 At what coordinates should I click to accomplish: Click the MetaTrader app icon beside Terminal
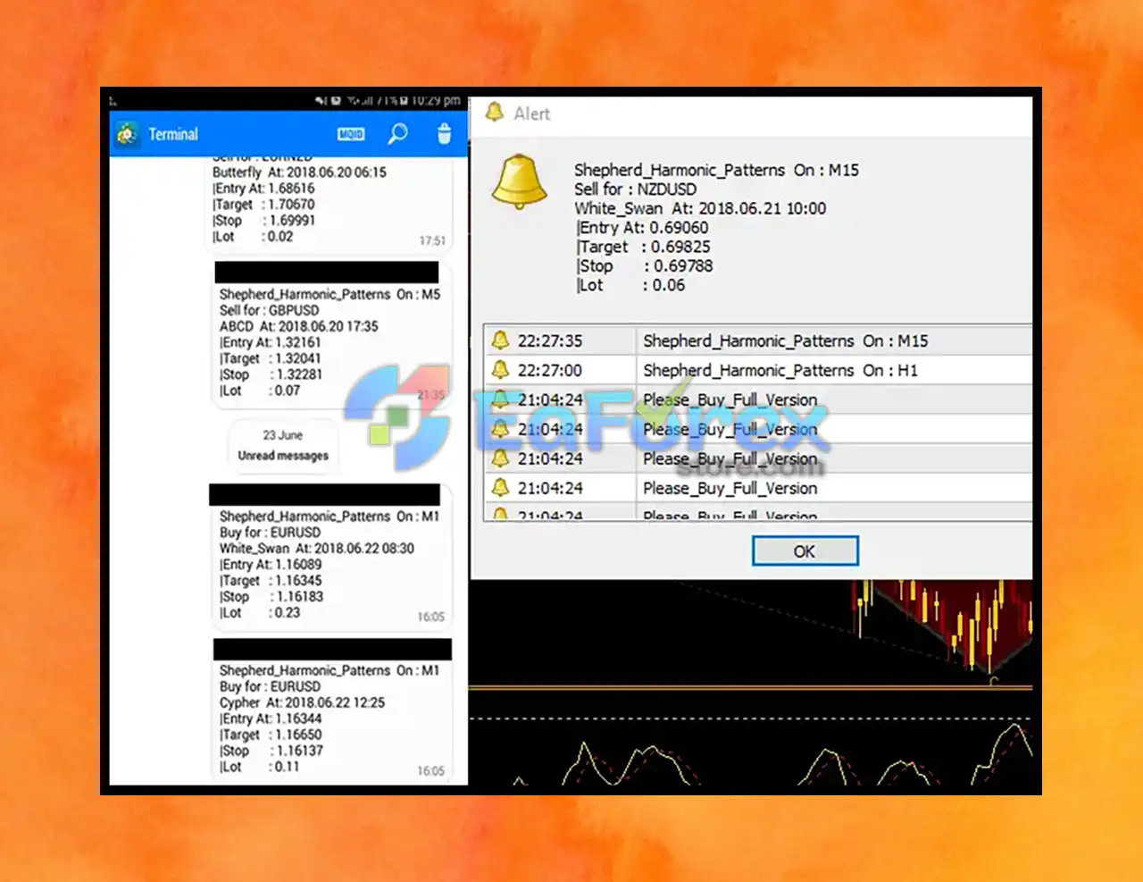tap(127, 134)
